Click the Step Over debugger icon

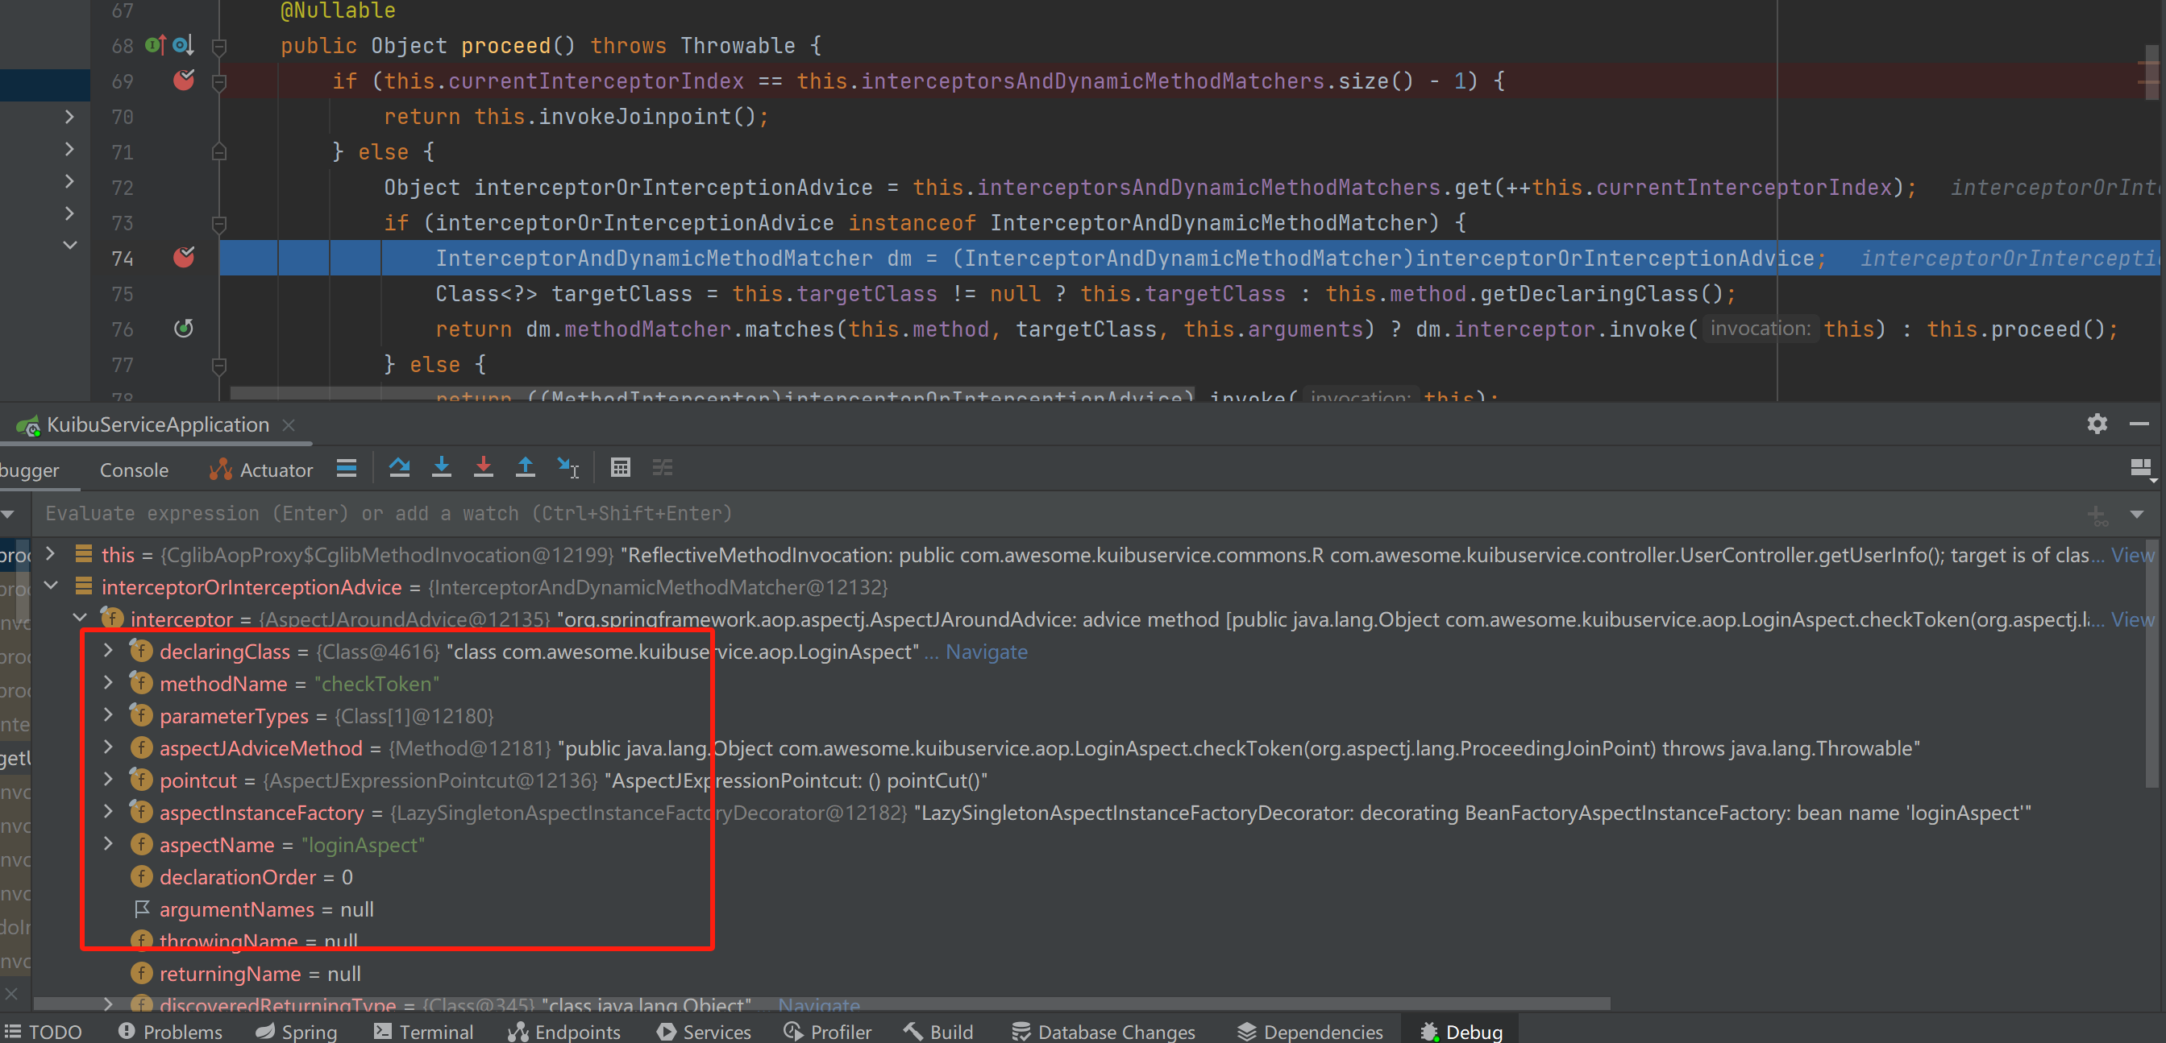coord(399,468)
